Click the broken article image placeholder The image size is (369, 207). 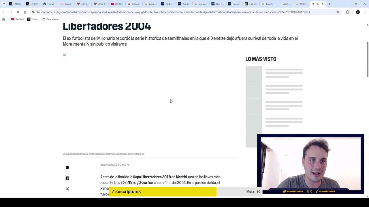(x=65, y=55)
